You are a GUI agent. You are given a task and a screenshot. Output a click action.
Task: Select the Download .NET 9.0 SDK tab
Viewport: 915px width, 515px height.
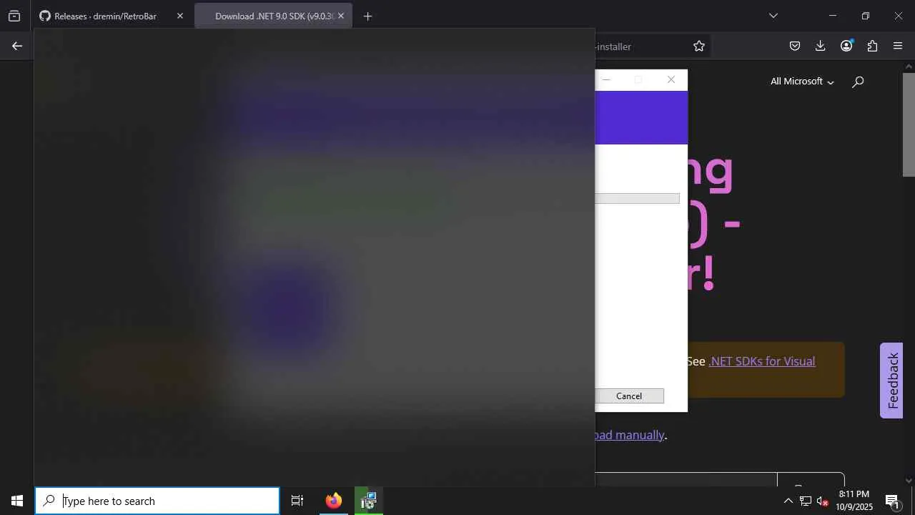pos(273,16)
